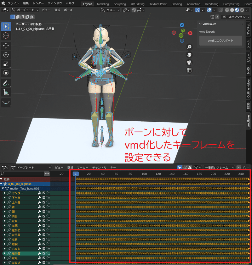Click dope sheet channel search field
Screen dimensions: 252x265
pyautogui.click(x=22, y=174)
